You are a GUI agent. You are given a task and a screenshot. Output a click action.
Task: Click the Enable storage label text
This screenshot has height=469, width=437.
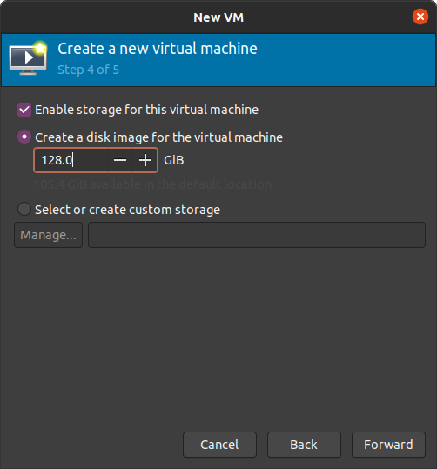click(x=146, y=110)
